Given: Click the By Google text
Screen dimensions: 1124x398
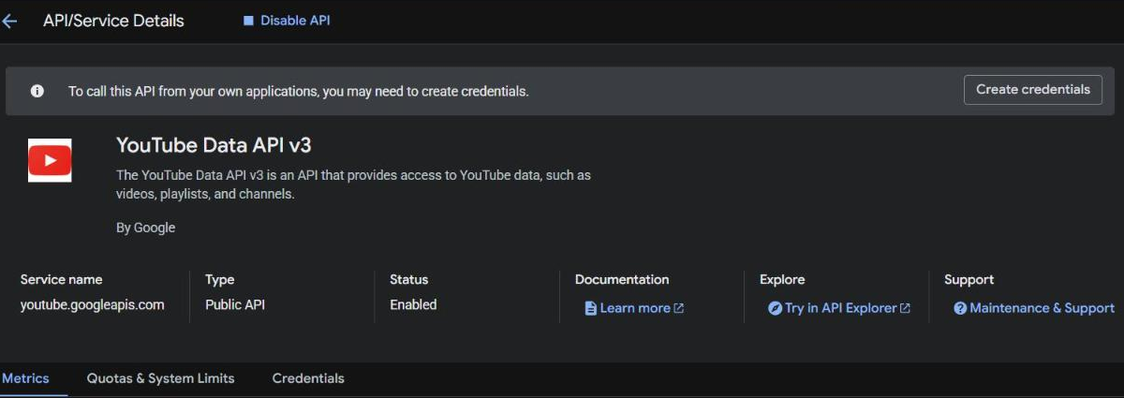Looking at the screenshot, I should click(x=145, y=228).
